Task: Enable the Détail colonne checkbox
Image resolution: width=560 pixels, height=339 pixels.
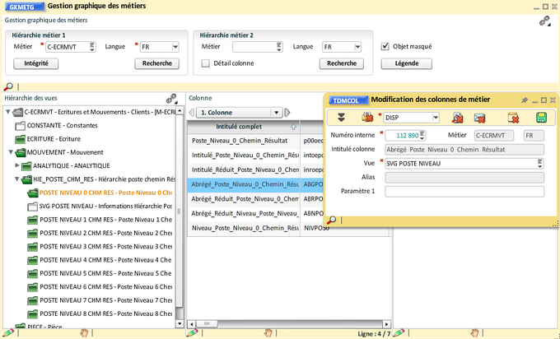Action: click(206, 63)
